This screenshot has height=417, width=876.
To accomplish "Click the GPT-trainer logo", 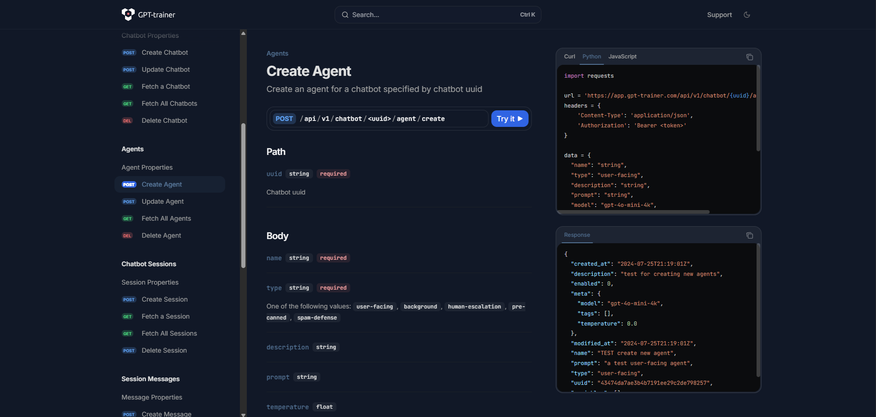I will 148,14.
